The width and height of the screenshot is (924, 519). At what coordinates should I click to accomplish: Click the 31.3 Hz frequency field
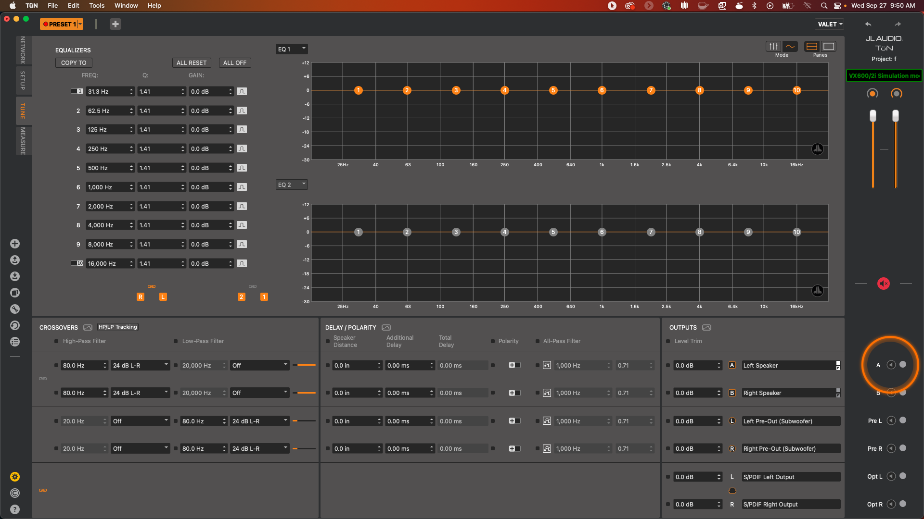point(110,91)
